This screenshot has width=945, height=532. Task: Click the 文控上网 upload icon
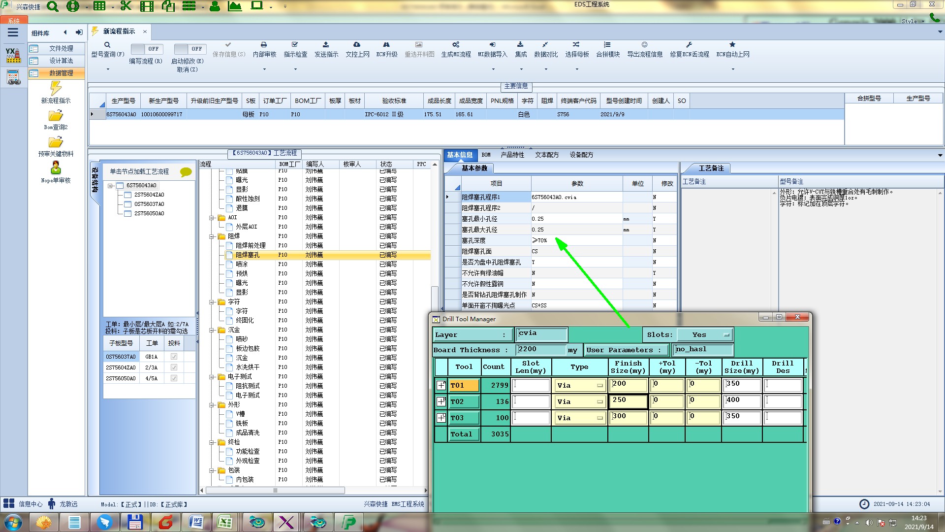(357, 45)
